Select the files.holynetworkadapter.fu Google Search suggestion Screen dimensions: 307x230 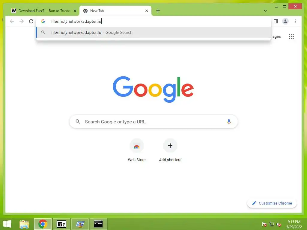pyautogui.click(x=154, y=32)
